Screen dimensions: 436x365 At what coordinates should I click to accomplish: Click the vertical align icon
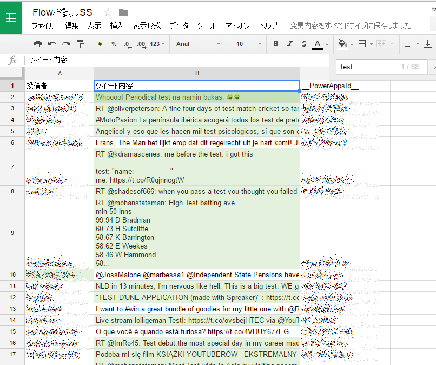[x=428, y=44]
